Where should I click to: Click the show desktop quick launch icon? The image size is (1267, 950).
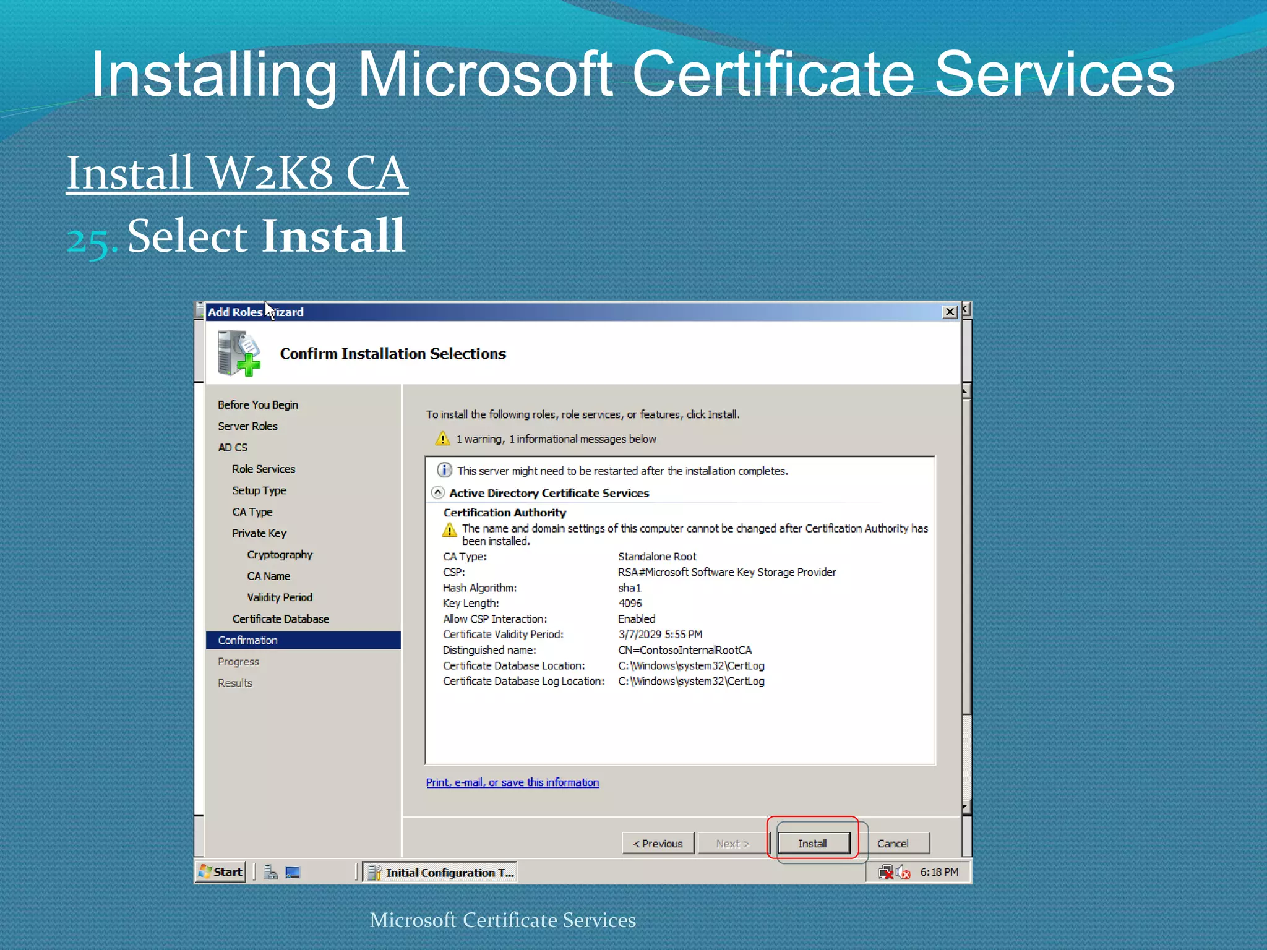tap(293, 872)
